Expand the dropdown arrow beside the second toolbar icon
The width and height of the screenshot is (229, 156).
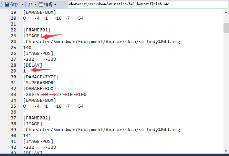(x=35, y=5)
